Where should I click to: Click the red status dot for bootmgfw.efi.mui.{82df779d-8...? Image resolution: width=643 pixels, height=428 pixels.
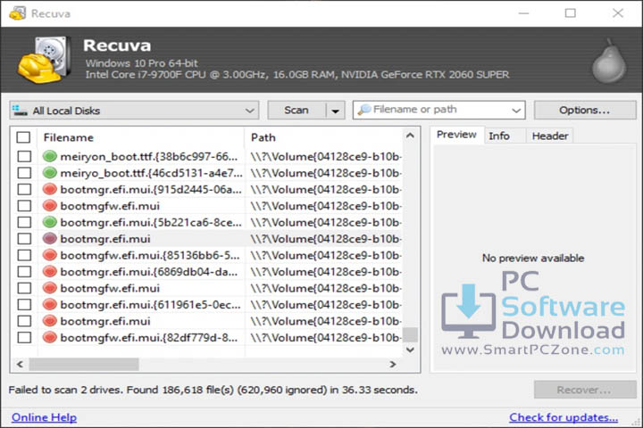click(x=50, y=337)
